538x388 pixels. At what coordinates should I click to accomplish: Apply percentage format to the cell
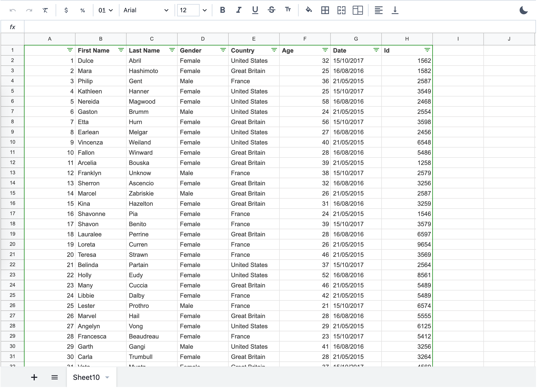tap(82, 10)
